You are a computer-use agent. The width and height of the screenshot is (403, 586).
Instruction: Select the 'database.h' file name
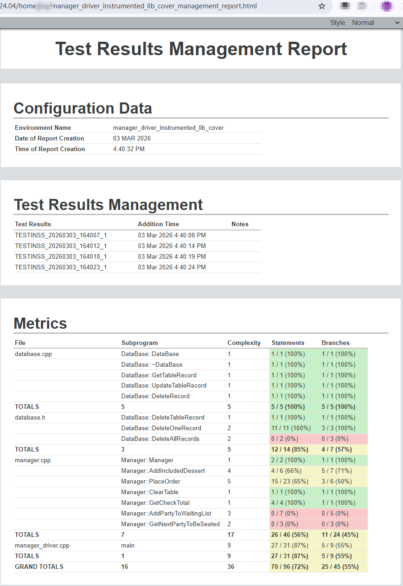click(30, 417)
